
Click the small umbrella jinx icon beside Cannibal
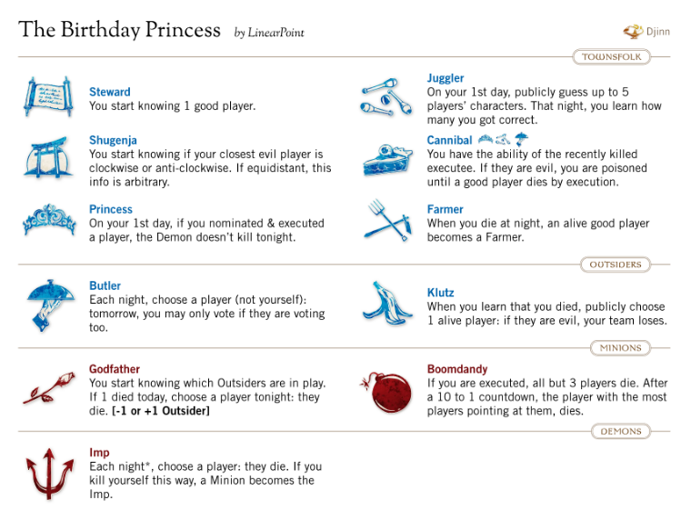(x=521, y=140)
